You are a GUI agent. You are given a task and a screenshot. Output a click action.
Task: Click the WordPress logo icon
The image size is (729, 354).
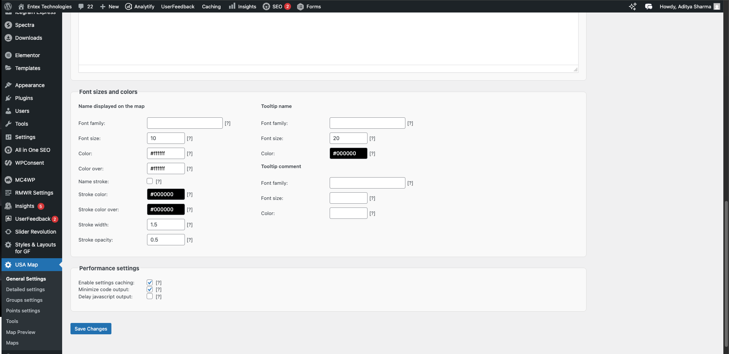coord(8,6)
